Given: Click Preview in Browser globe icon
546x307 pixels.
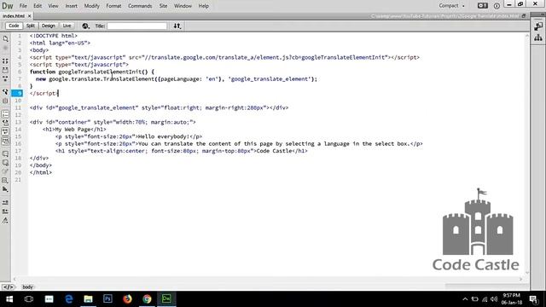Looking at the screenshot, I should click(x=85, y=26).
